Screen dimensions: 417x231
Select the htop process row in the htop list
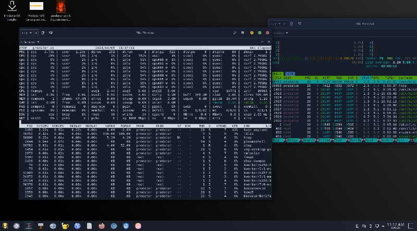tap(345, 86)
